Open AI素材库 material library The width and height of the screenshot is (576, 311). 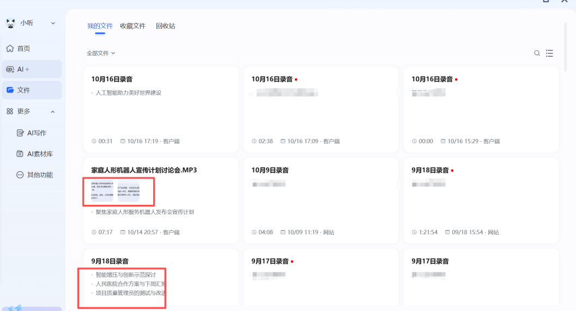39,154
